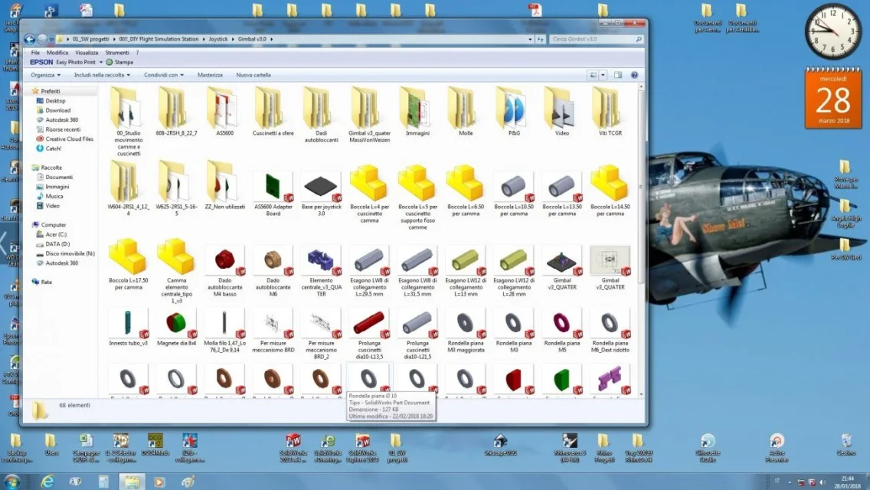
Task: Click the Windows Start button
Action: pos(11,481)
